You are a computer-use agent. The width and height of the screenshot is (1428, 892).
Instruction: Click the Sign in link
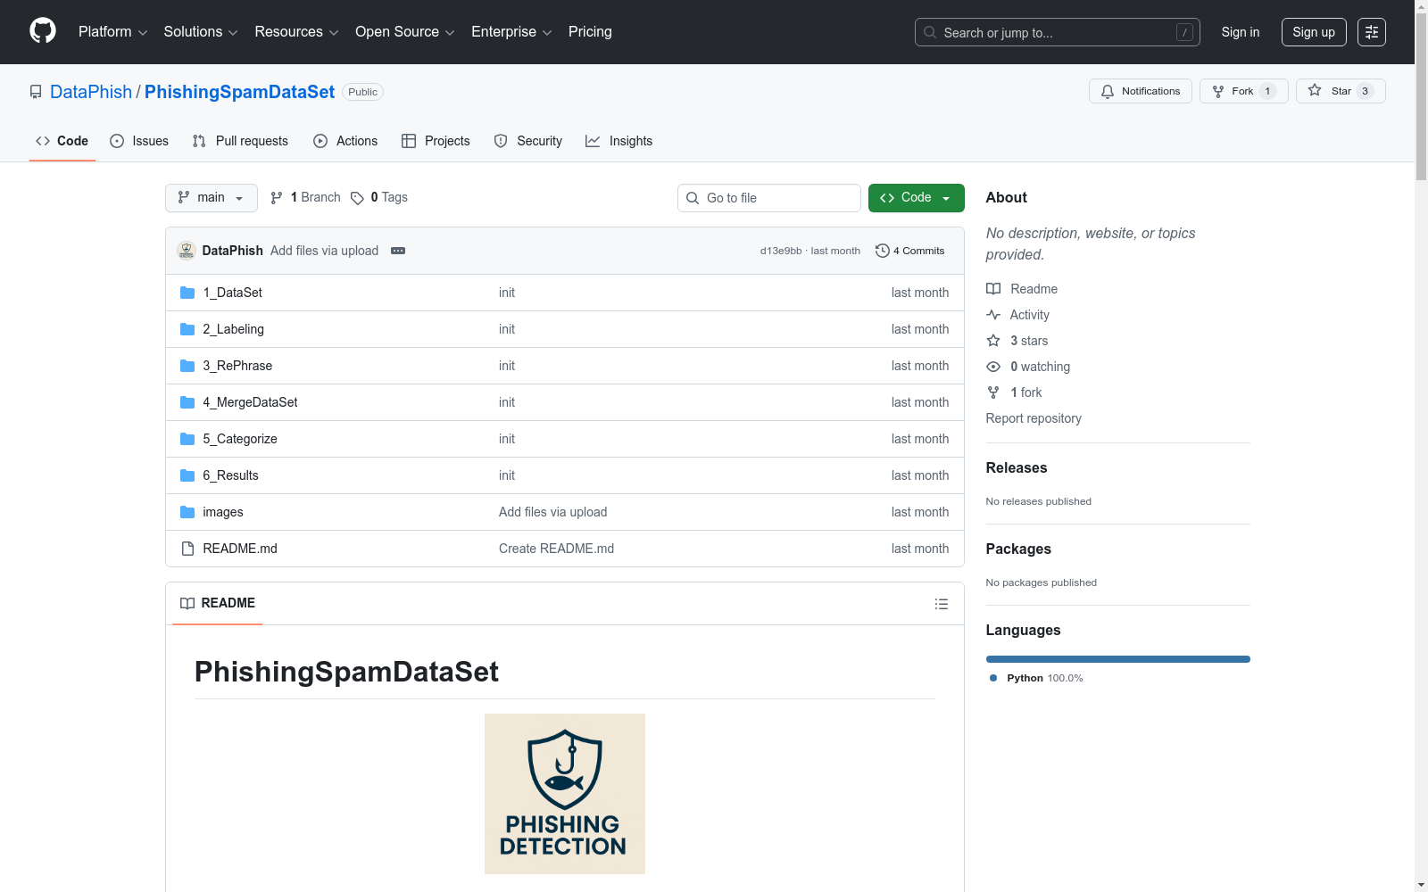click(1241, 32)
